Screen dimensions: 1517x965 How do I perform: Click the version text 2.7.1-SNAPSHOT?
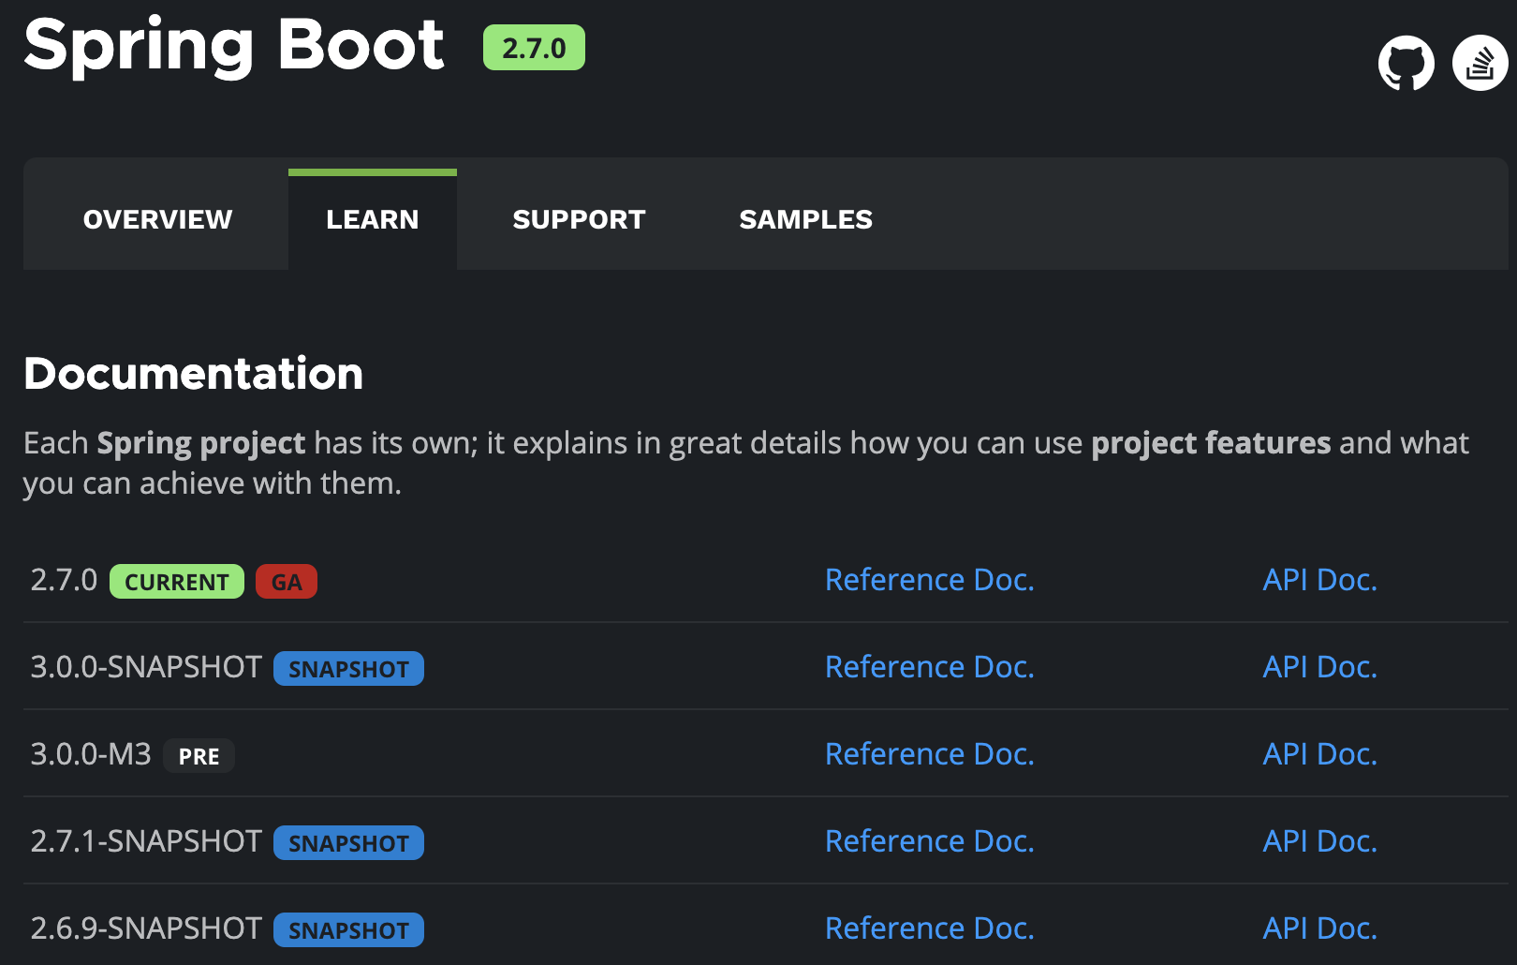146,841
